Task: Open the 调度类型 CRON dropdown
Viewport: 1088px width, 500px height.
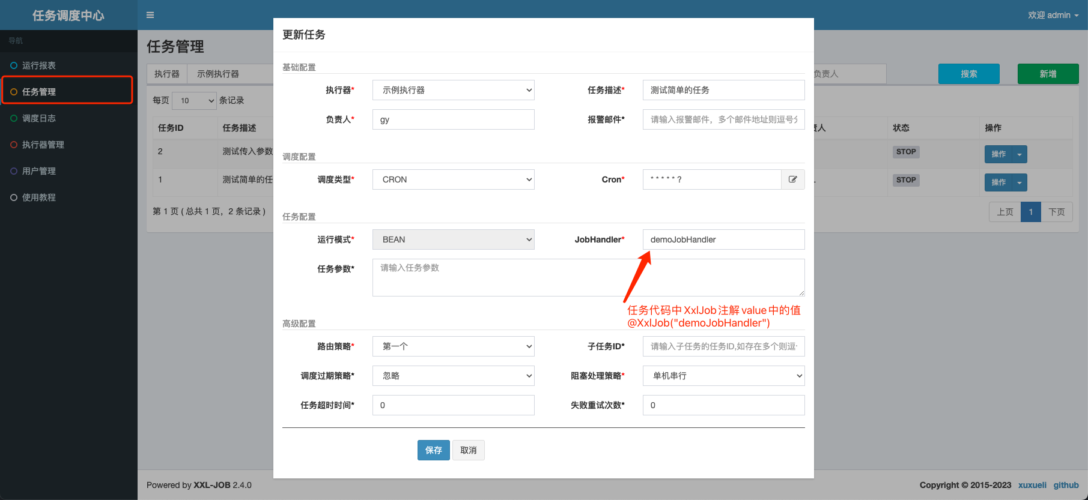Action: (x=453, y=179)
